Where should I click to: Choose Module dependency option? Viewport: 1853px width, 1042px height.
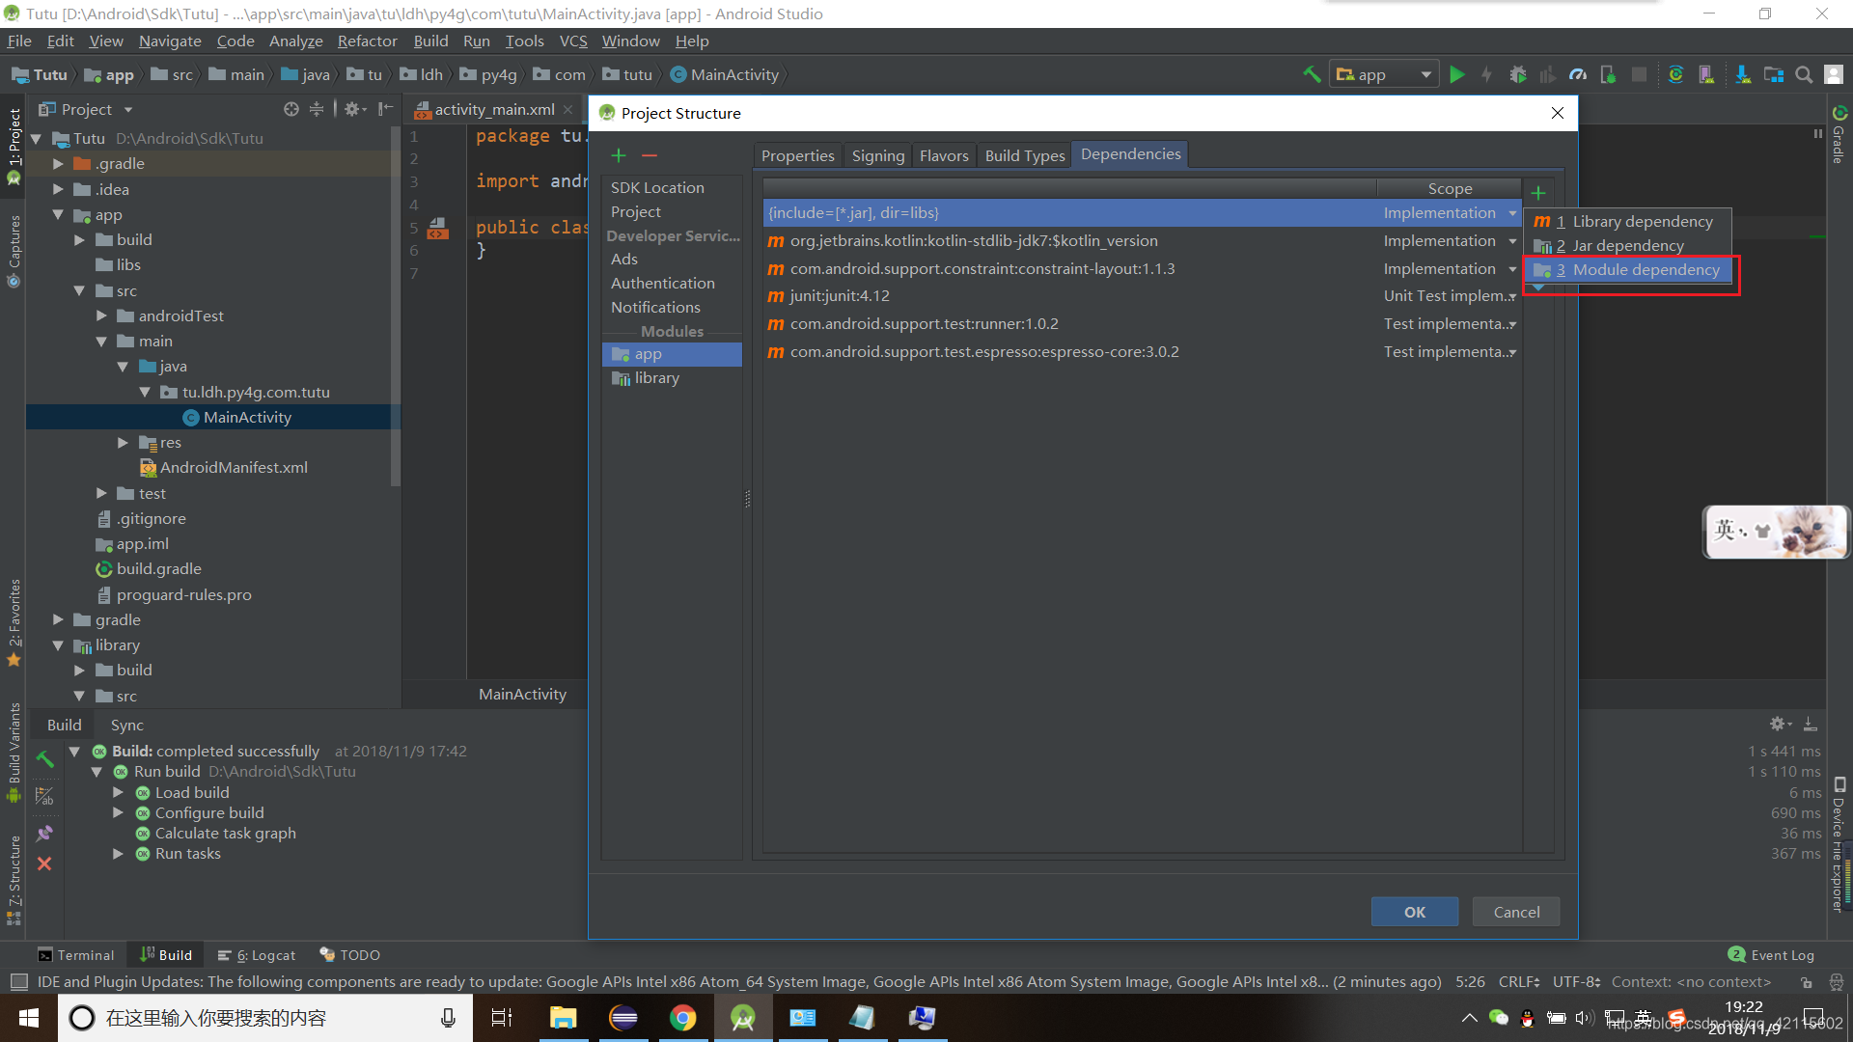click(x=1628, y=270)
